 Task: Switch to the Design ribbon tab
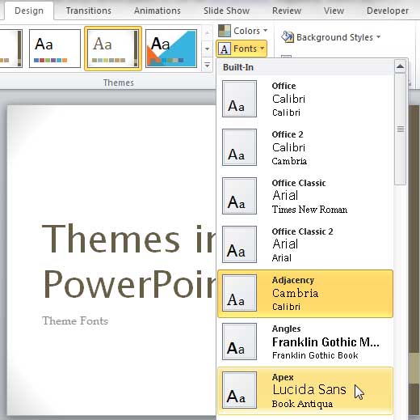click(x=29, y=11)
